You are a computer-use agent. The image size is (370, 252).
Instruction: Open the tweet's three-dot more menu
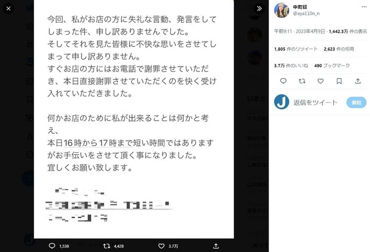[364, 7]
